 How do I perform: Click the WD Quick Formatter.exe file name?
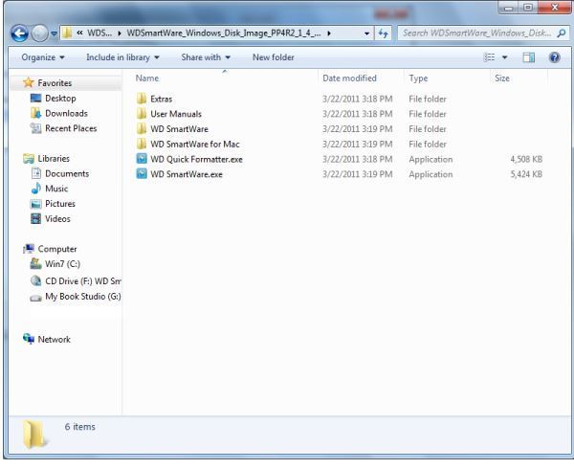[x=196, y=159]
